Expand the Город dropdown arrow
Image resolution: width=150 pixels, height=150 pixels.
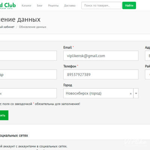(136, 93)
